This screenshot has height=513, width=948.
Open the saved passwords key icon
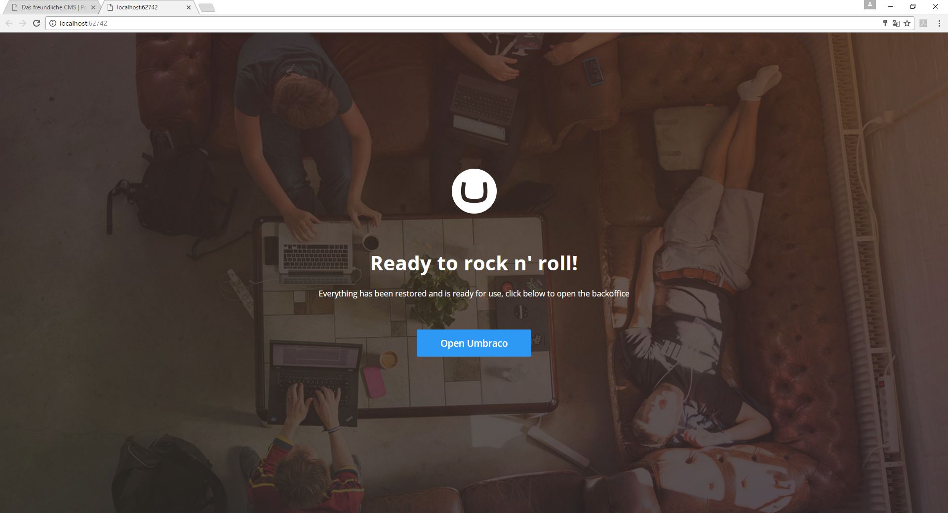point(885,23)
